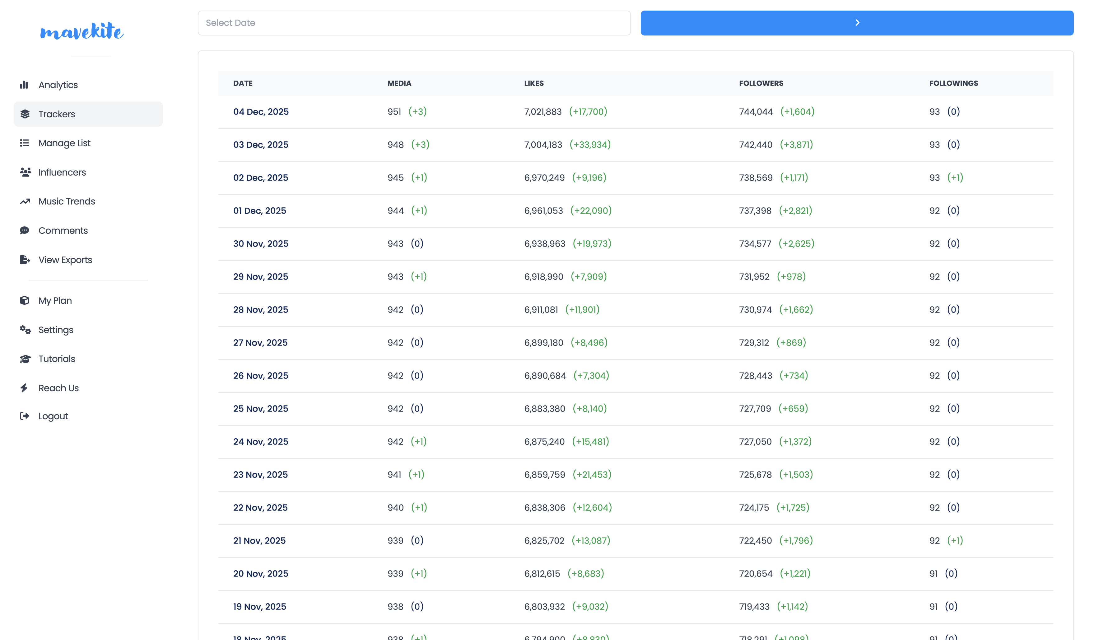
Task: Open Music Trends menu item
Action: click(x=67, y=201)
